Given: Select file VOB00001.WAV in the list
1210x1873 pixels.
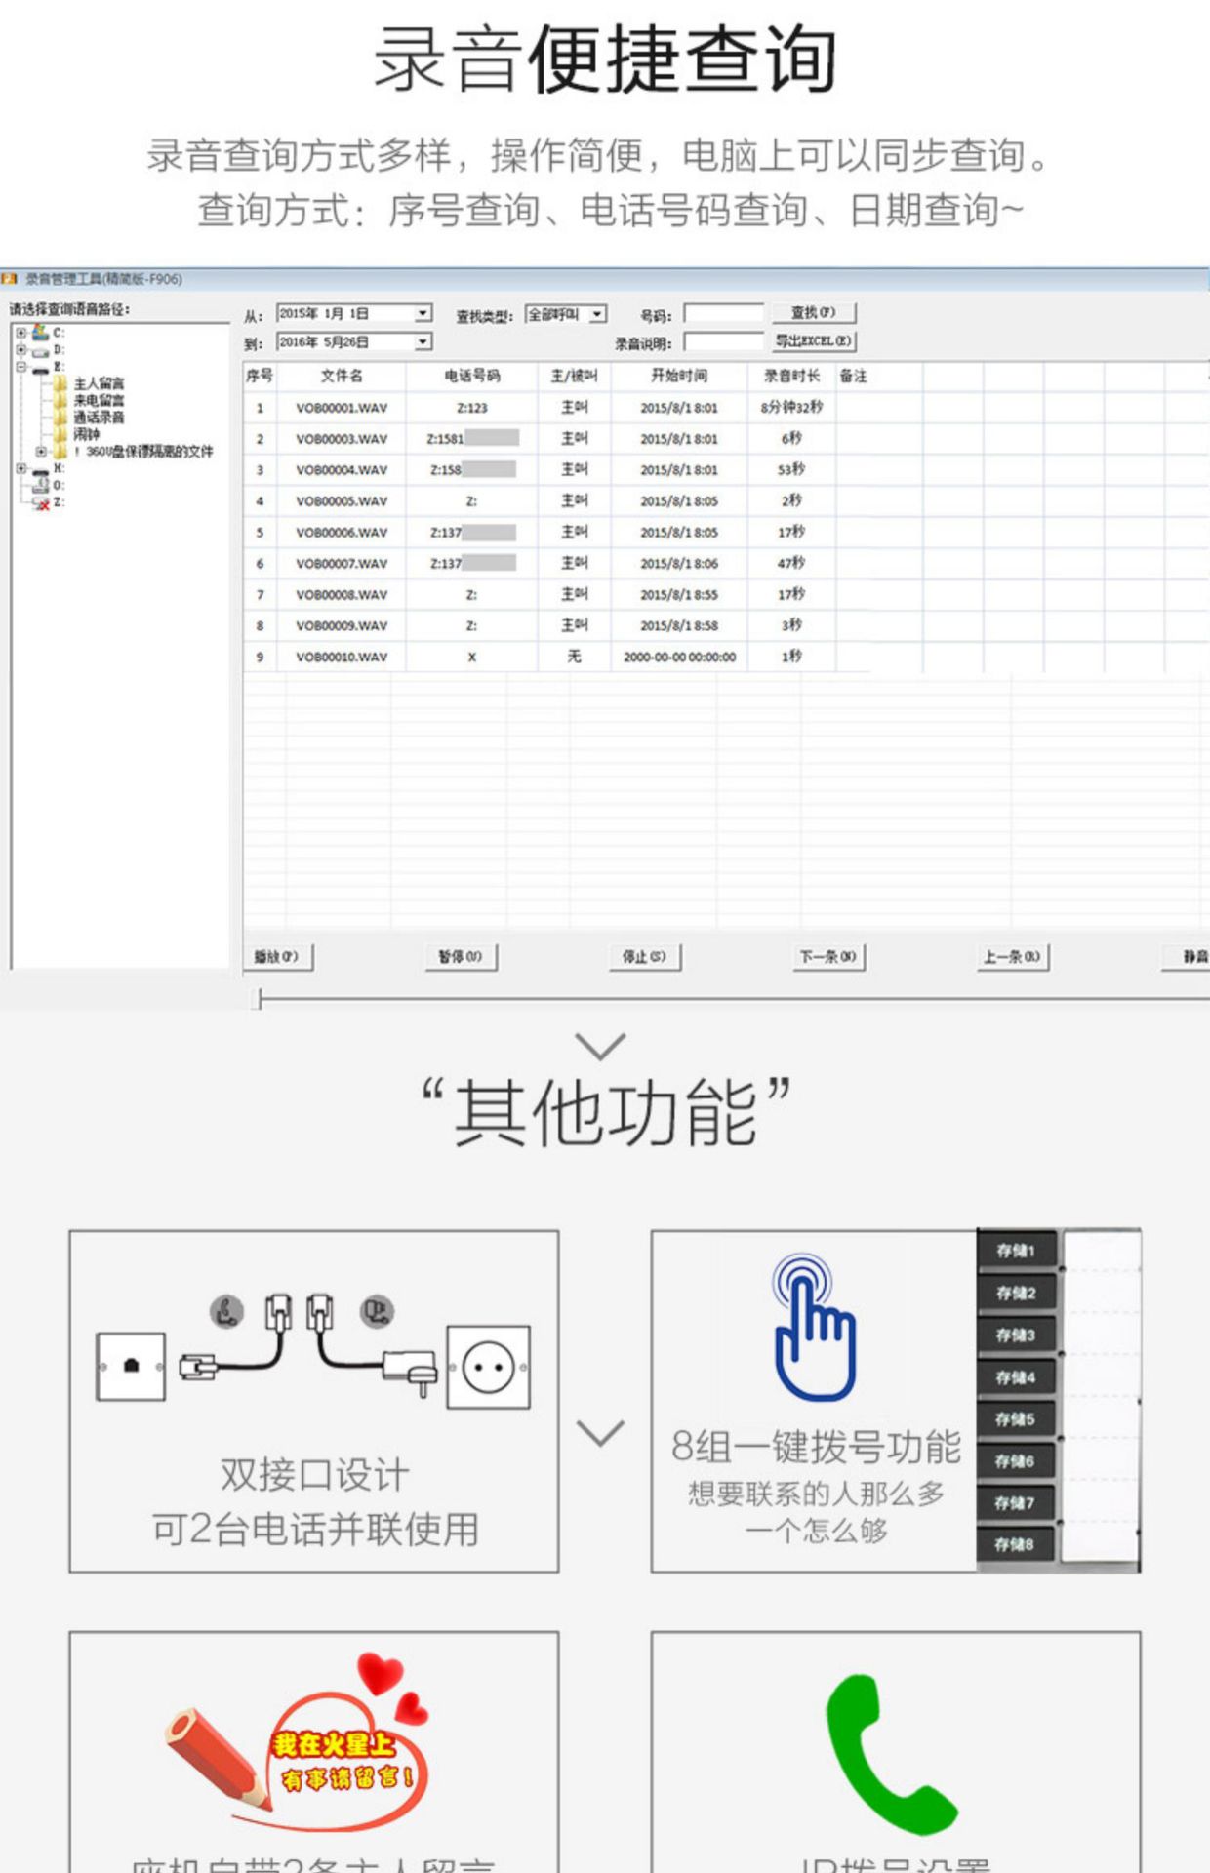Looking at the screenshot, I should point(342,408).
